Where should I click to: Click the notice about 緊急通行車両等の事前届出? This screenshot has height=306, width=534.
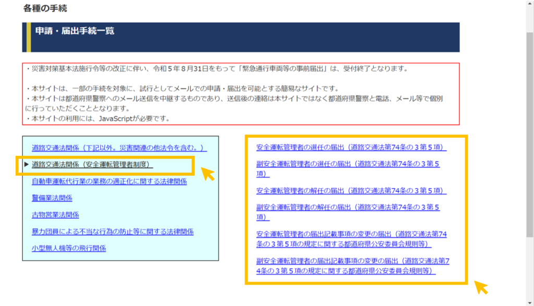(216, 69)
